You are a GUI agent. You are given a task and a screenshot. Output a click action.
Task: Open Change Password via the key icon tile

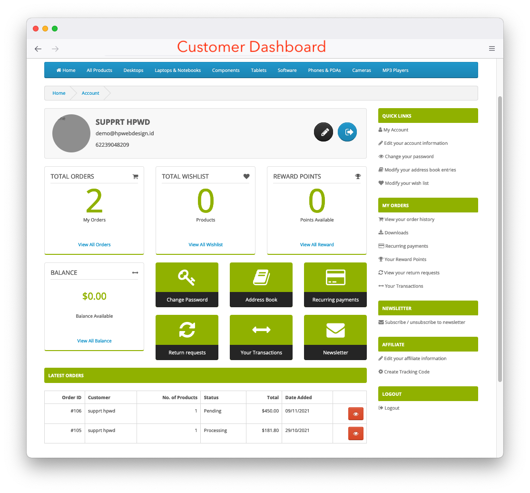186,277
